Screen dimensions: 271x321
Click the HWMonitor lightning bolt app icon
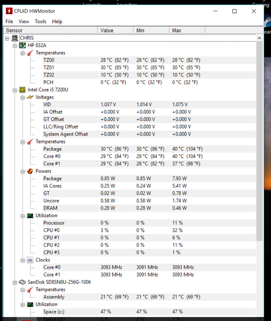9,11
